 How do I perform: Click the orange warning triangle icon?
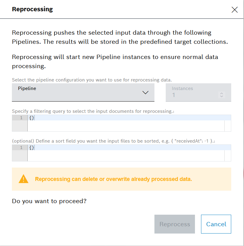click(23, 179)
